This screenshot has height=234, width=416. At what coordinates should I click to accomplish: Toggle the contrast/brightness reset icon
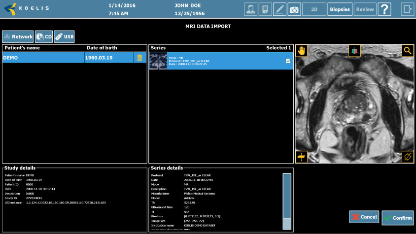point(408,157)
